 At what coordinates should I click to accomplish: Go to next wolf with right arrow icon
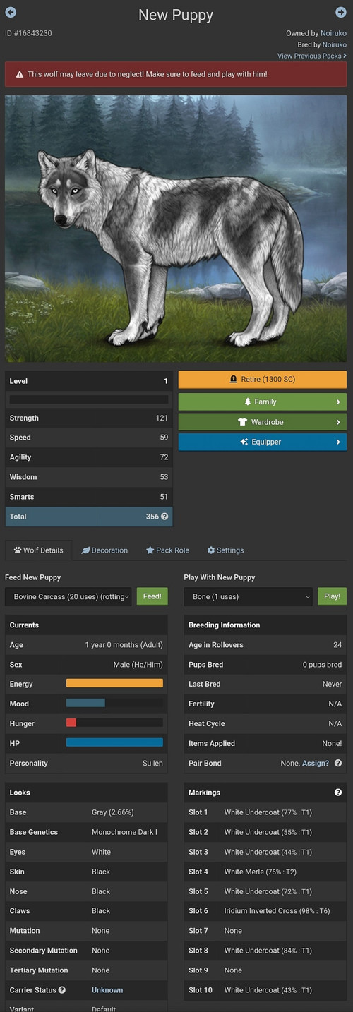coord(341,12)
